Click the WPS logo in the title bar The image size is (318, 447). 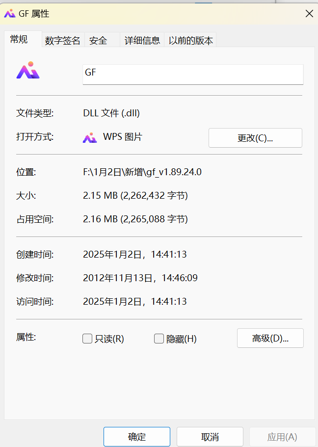click(x=10, y=14)
